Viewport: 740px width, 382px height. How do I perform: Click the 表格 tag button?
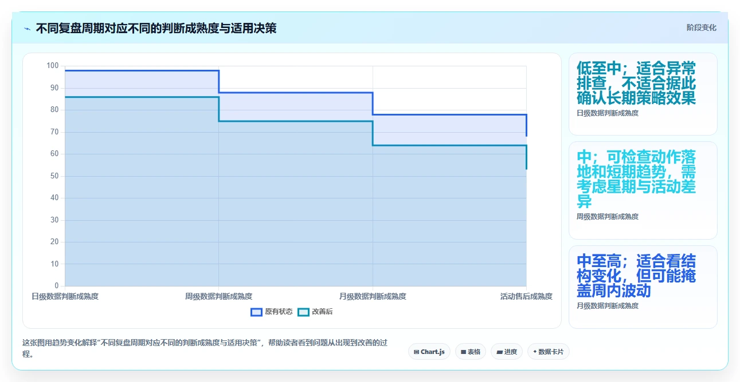click(x=471, y=352)
